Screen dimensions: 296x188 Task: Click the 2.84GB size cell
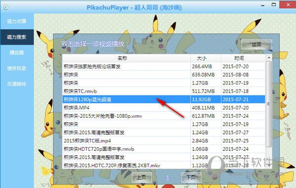(206, 141)
